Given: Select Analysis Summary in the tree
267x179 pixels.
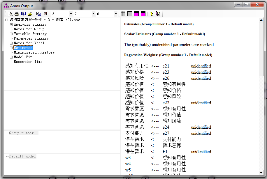Looking at the screenshot, I should point(30,24).
